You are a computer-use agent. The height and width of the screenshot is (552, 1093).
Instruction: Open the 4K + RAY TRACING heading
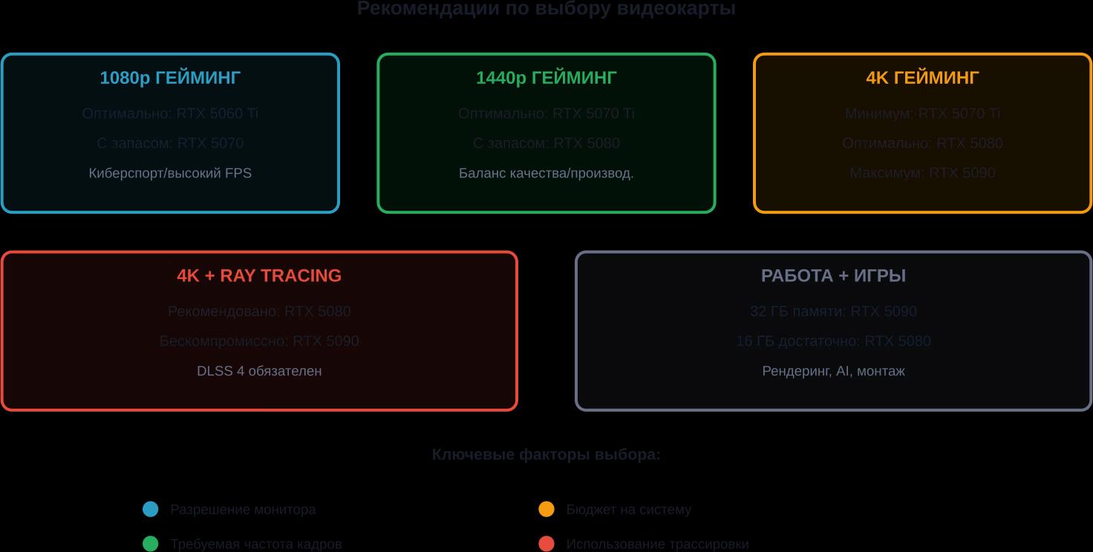[259, 276]
